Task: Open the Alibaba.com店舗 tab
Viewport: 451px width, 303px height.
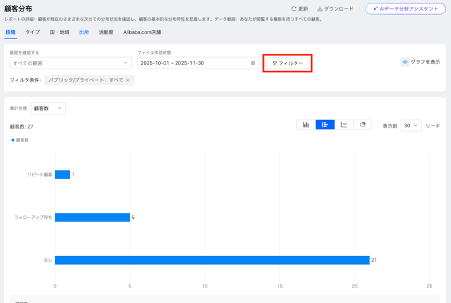Action: pyautogui.click(x=142, y=32)
